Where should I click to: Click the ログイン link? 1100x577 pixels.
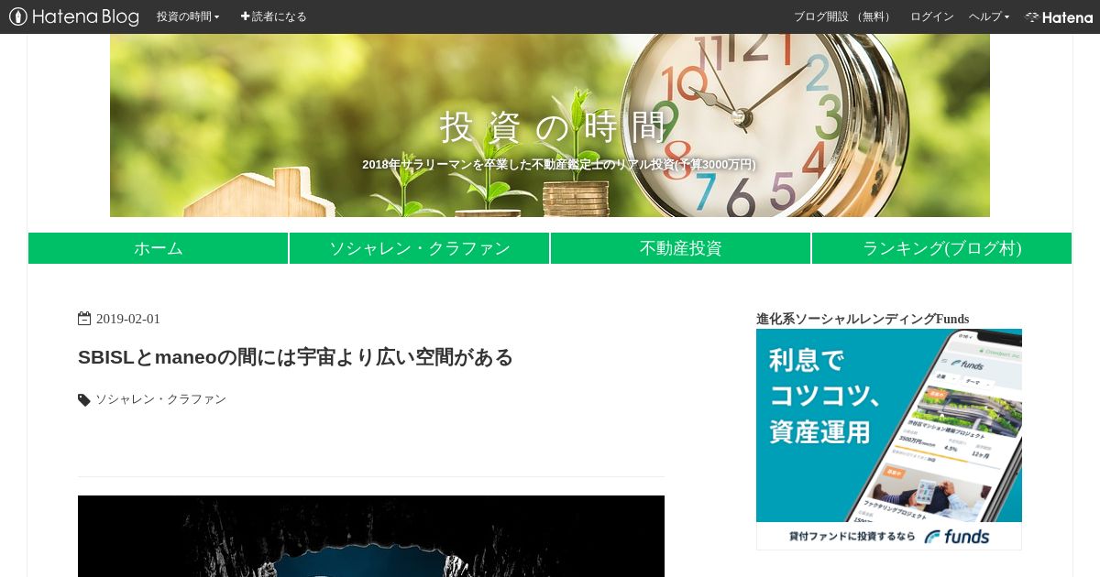pos(932,16)
